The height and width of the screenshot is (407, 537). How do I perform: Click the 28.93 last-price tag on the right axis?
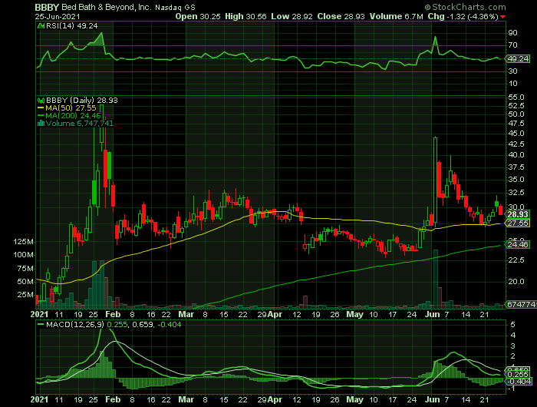pyautogui.click(x=518, y=215)
